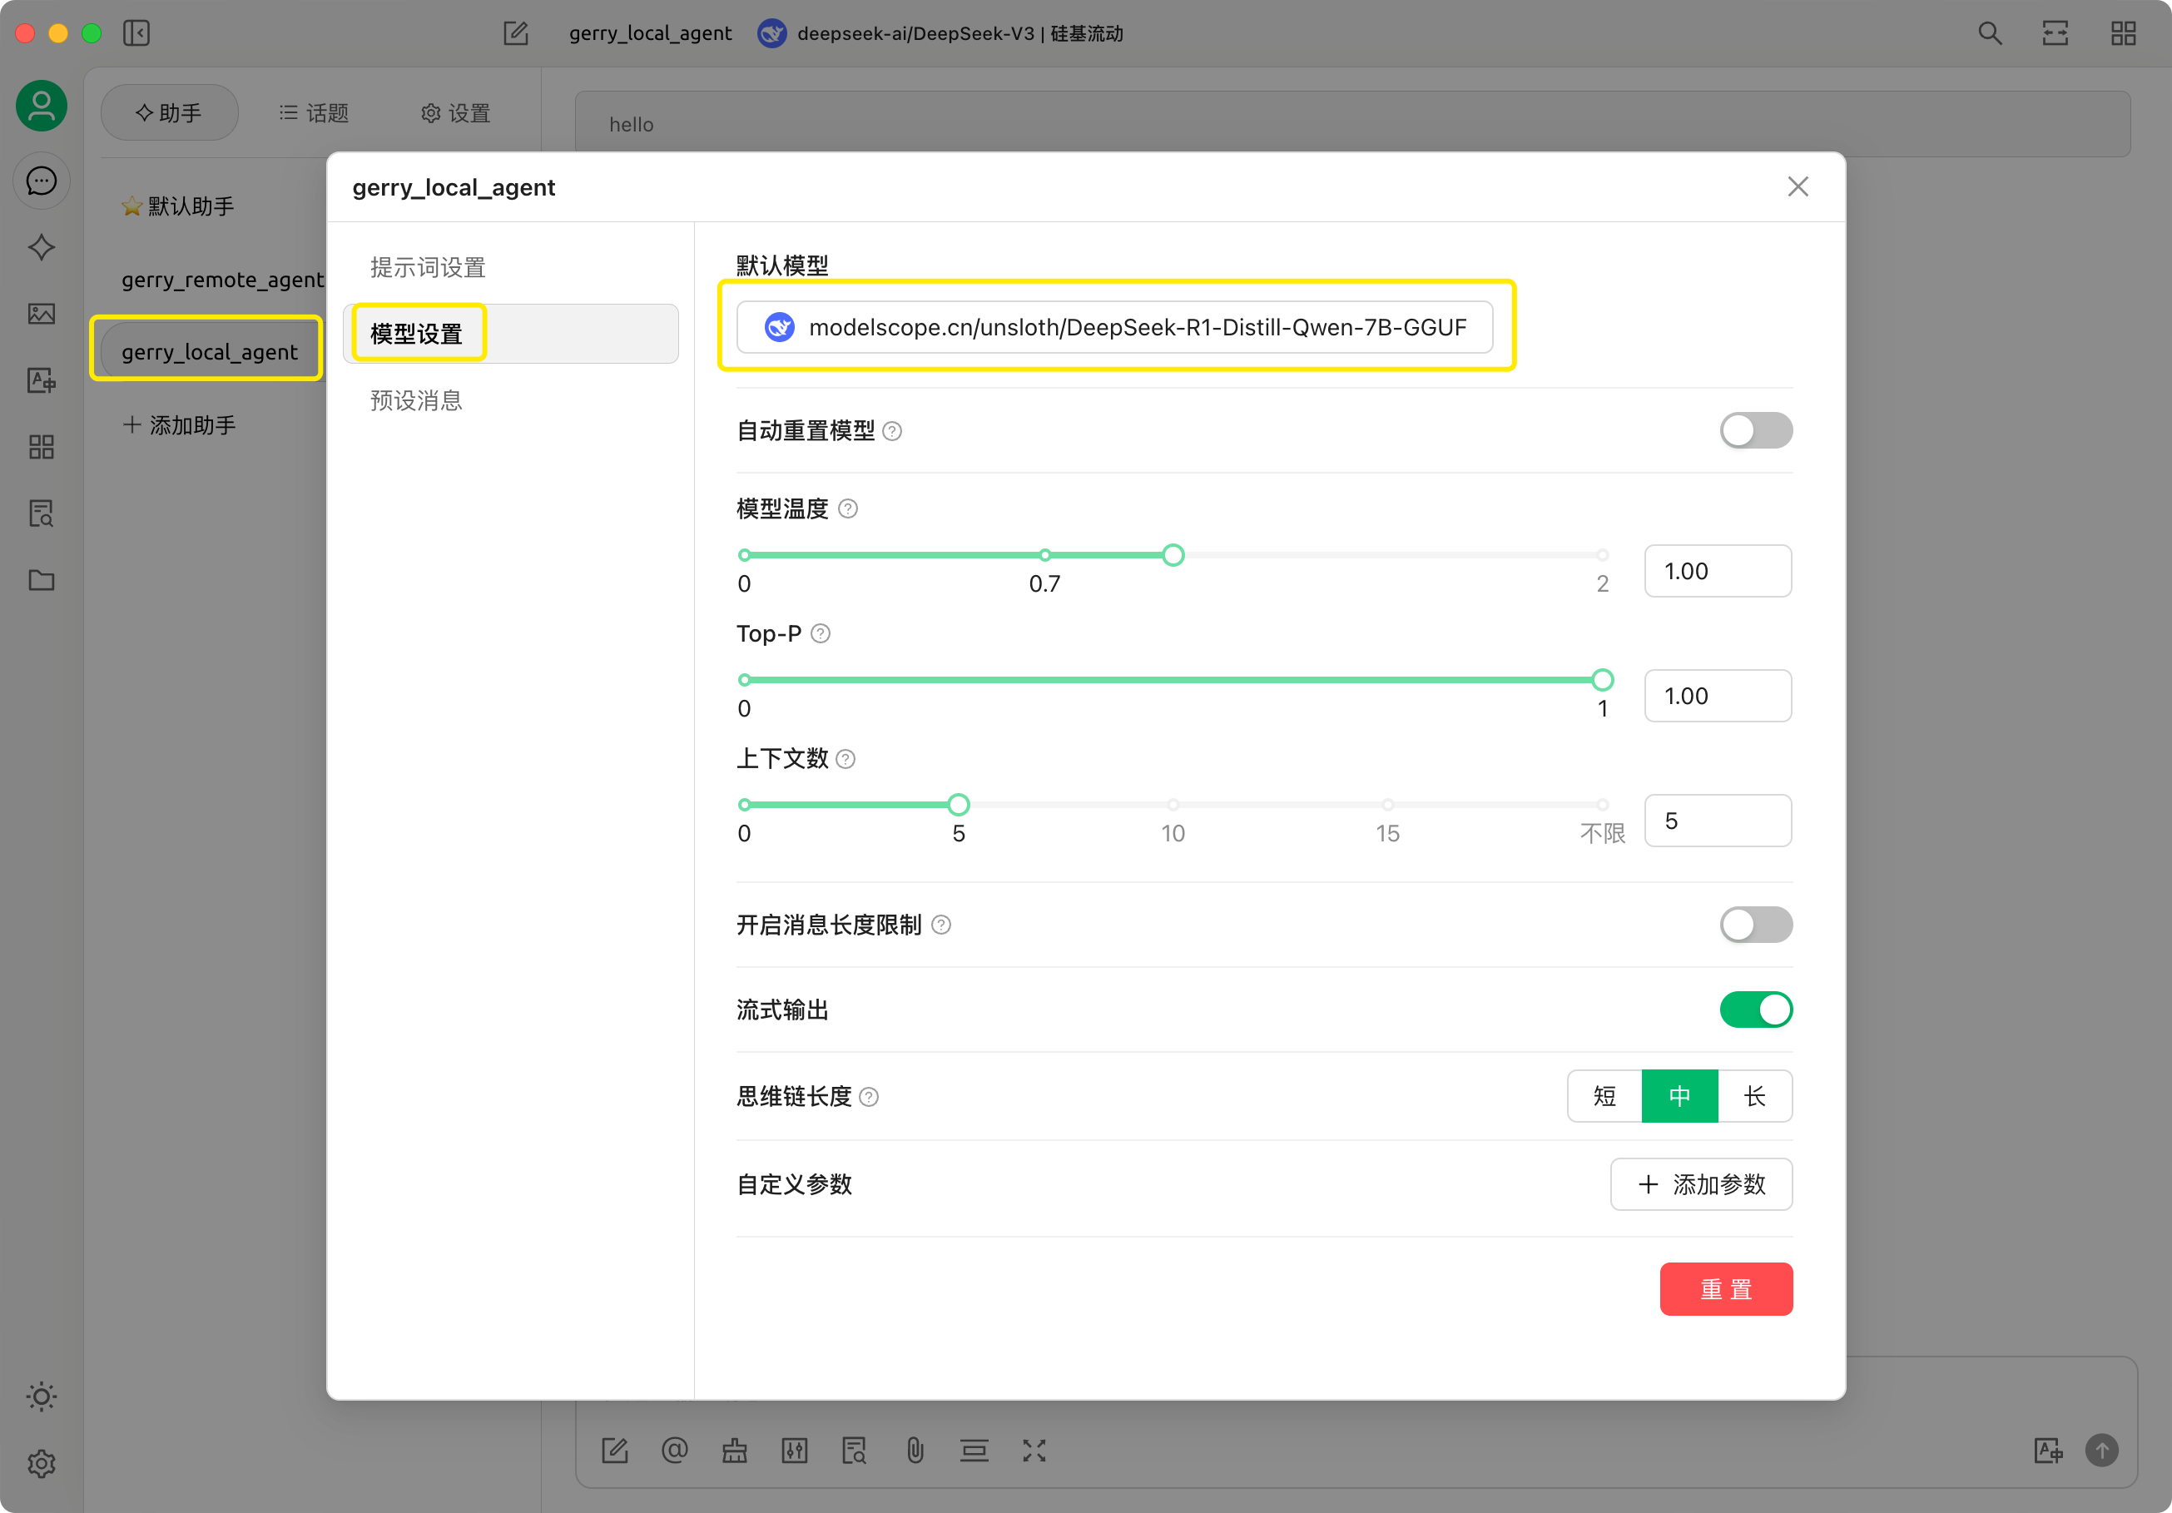Click the new topic pencil icon in title bar
Image resolution: width=2172 pixels, height=1513 pixels.
pos(516,33)
